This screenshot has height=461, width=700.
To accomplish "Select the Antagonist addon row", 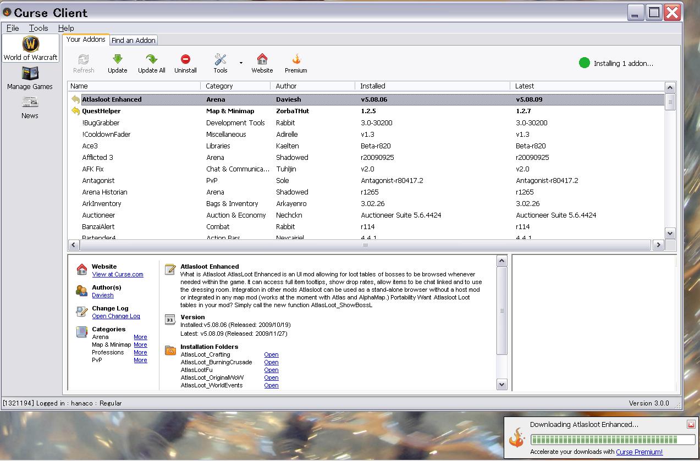I will click(366, 180).
